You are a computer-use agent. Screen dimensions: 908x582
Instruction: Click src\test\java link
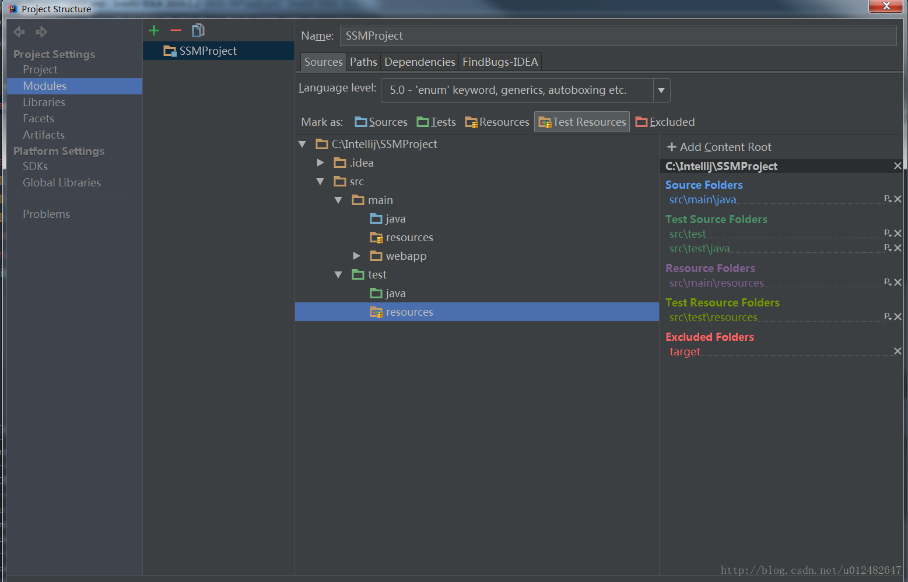tap(699, 248)
